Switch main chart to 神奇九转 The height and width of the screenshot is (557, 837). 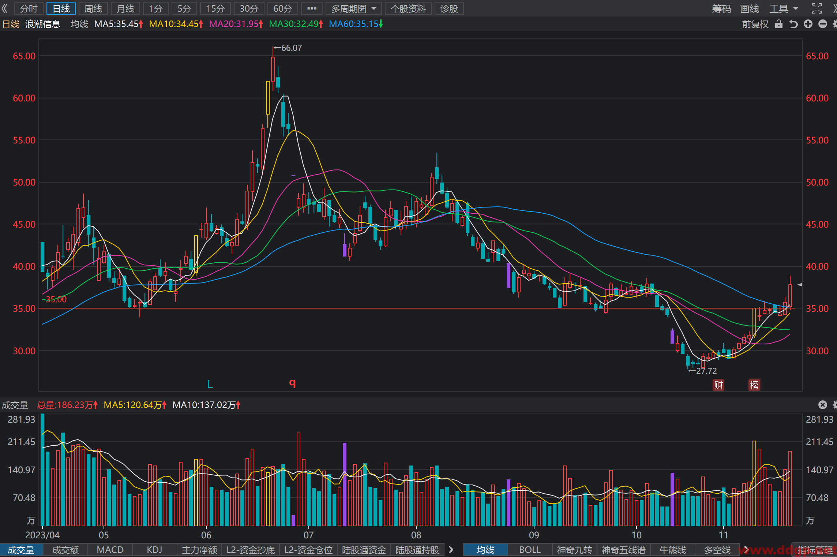[574, 550]
